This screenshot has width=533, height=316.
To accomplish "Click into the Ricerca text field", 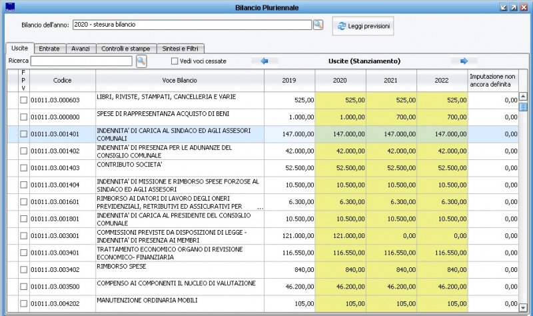I will (81, 61).
